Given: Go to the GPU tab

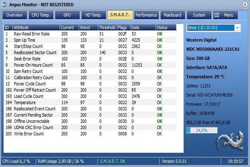Looking at the screenshot, I should 67,15.
